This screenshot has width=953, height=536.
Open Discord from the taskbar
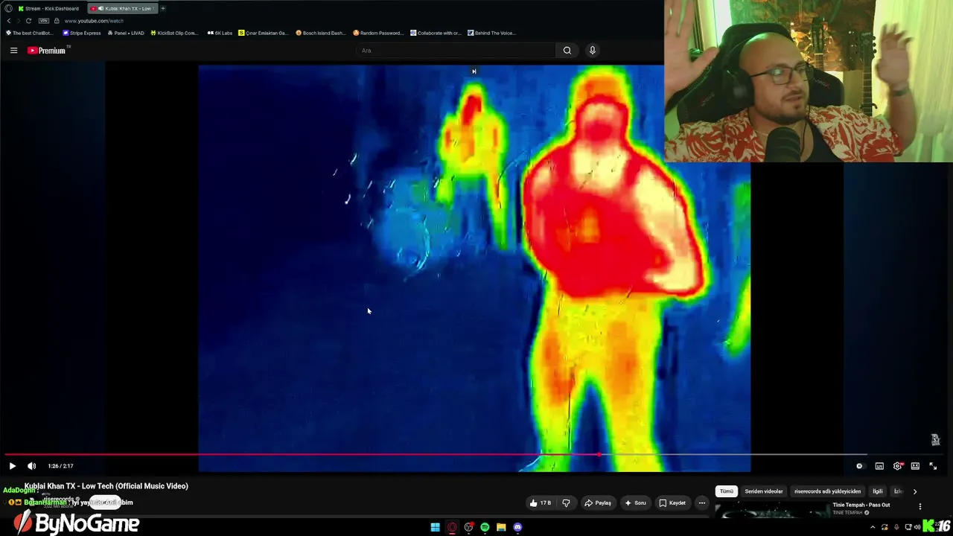point(517,528)
